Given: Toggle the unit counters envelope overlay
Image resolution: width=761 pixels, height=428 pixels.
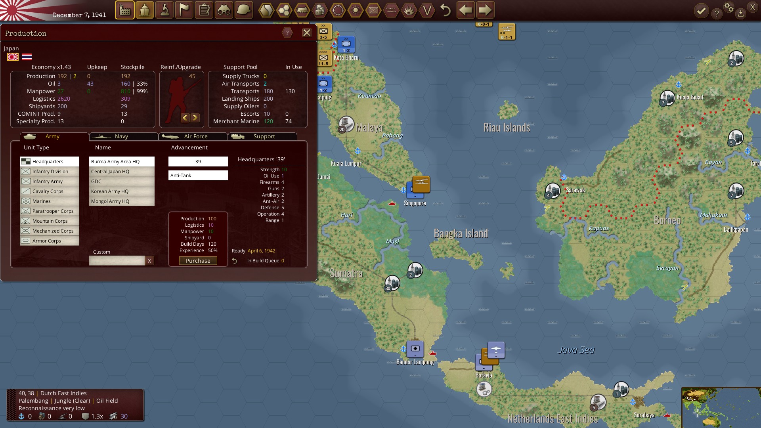Looking at the screenshot, I should [373, 10].
